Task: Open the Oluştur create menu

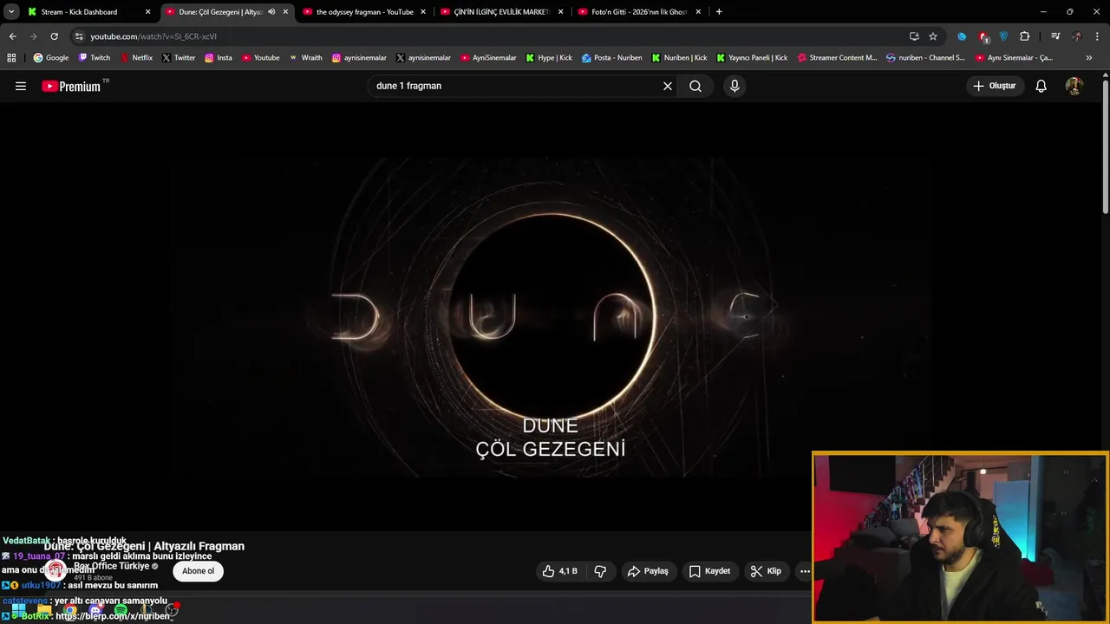Action: [x=996, y=86]
